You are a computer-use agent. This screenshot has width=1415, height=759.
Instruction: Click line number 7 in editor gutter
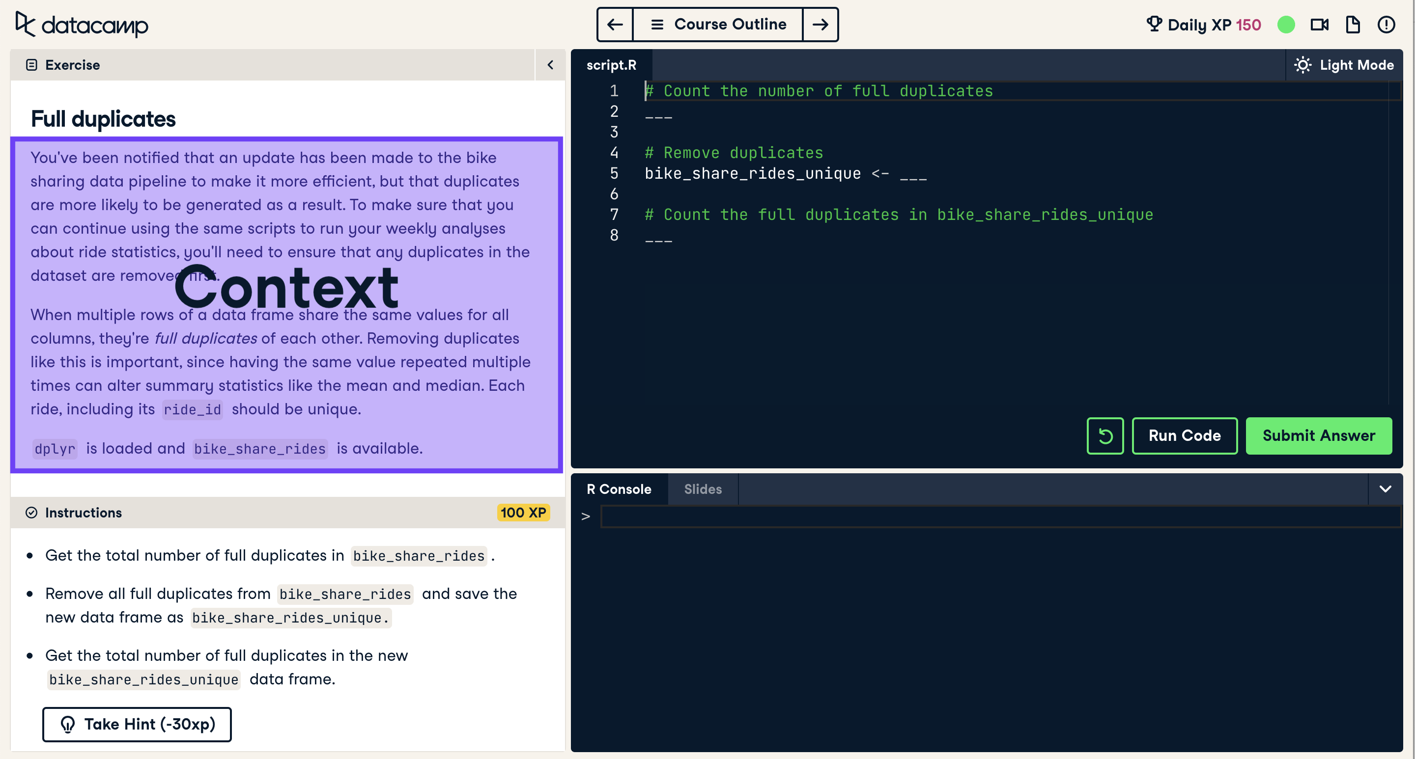pos(614,215)
